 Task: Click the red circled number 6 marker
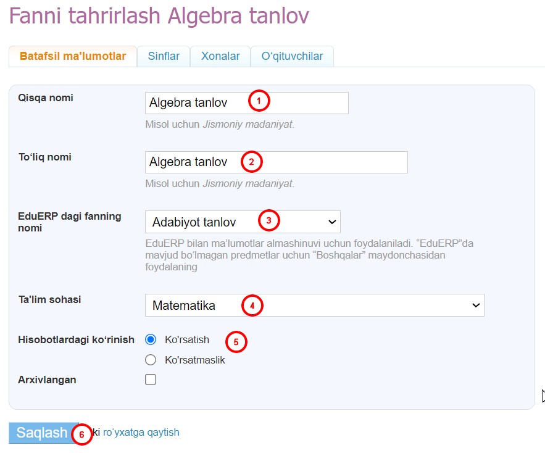point(81,434)
